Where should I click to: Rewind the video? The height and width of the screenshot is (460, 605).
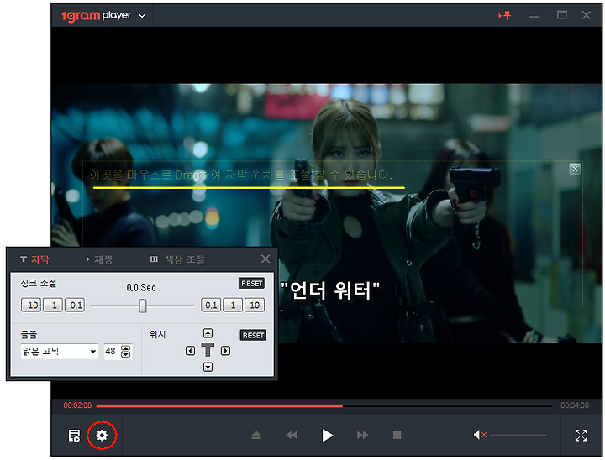(292, 436)
